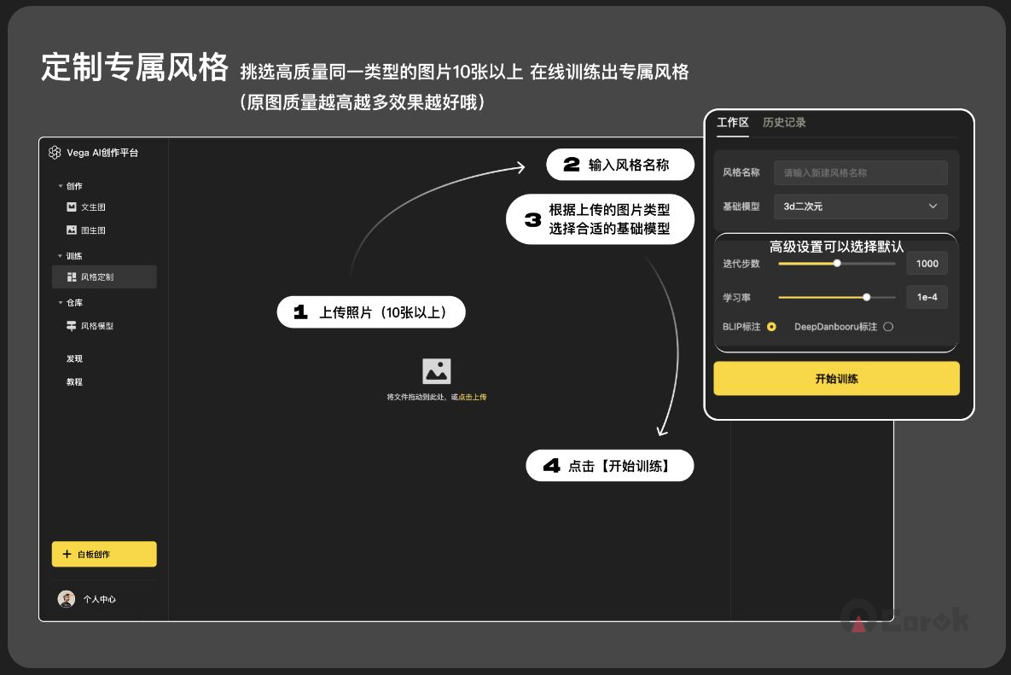The height and width of the screenshot is (675, 1011).
Task: Collapse the 训练 section in sidebar
Action: [x=60, y=256]
